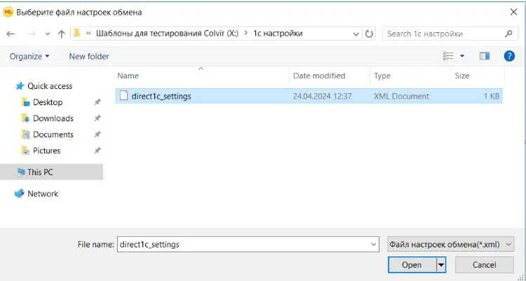Click the New folder button
The image size is (526, 281).
point(89,56)
